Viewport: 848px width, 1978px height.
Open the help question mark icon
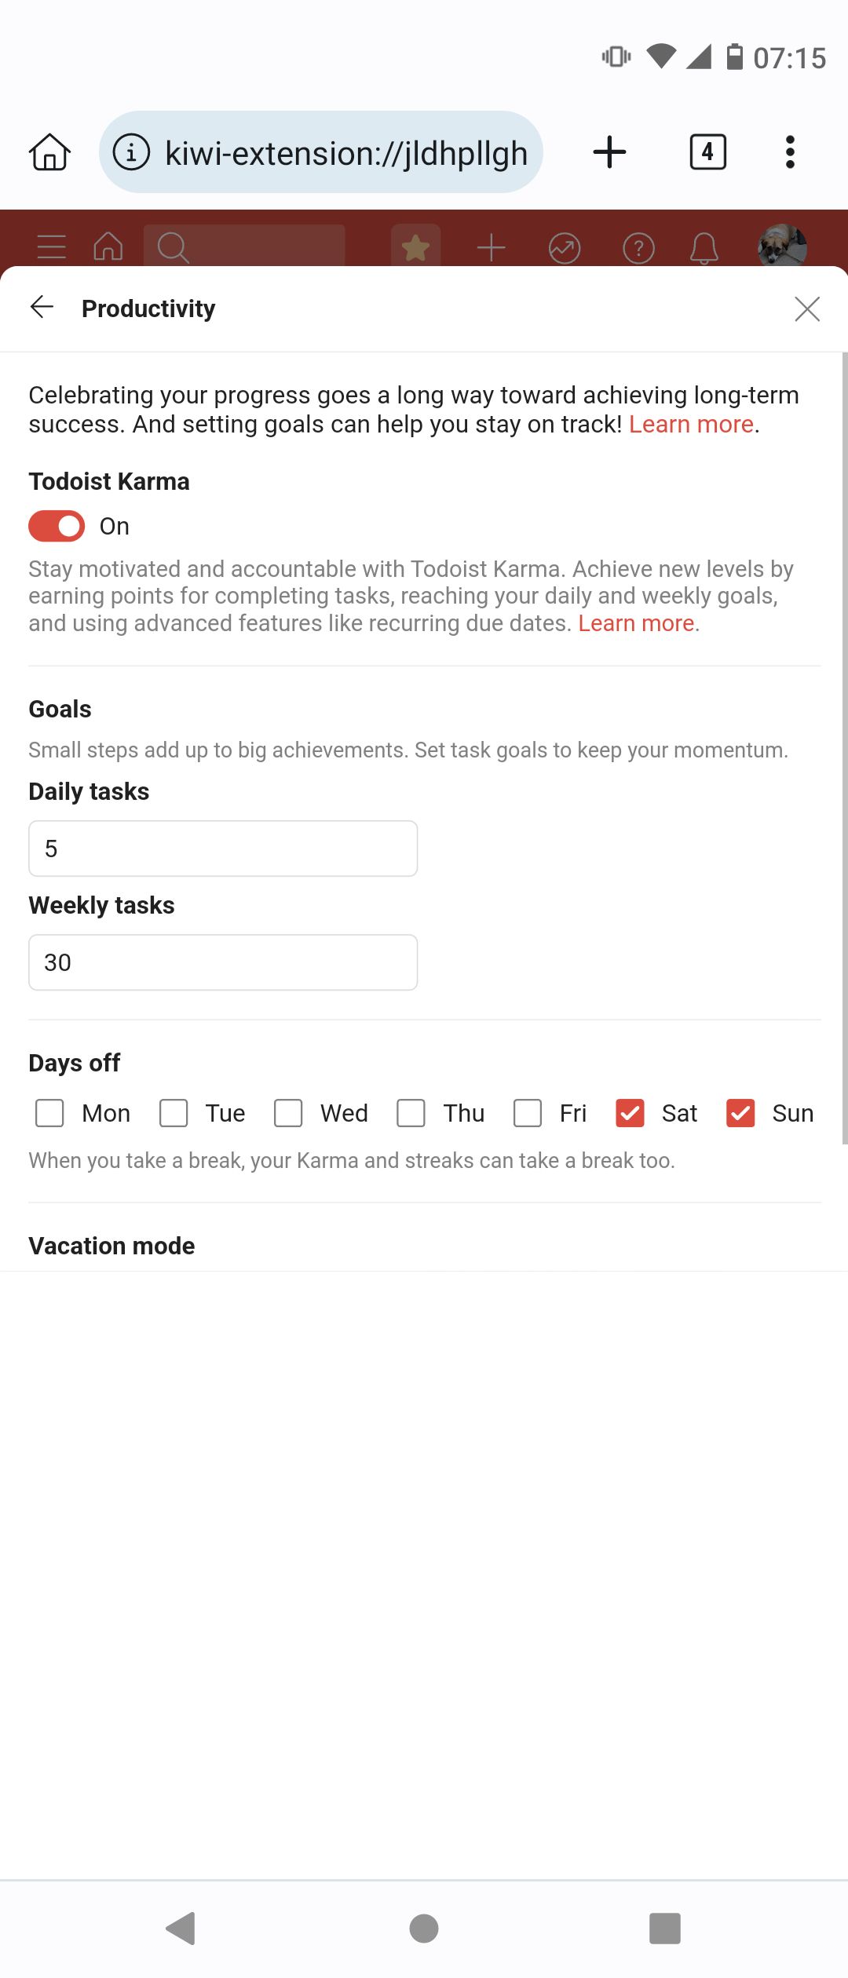tap(638, 247)
